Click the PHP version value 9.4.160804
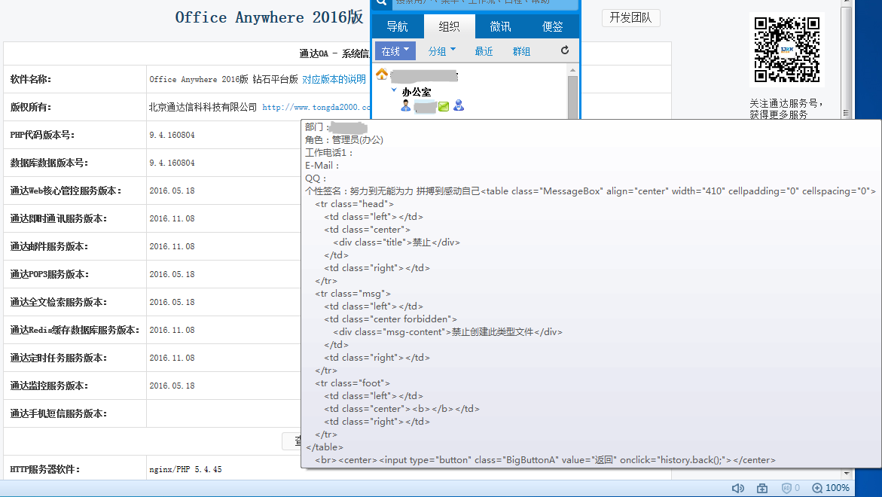Screen dimensions: 882x497 [x=172, y=135]
